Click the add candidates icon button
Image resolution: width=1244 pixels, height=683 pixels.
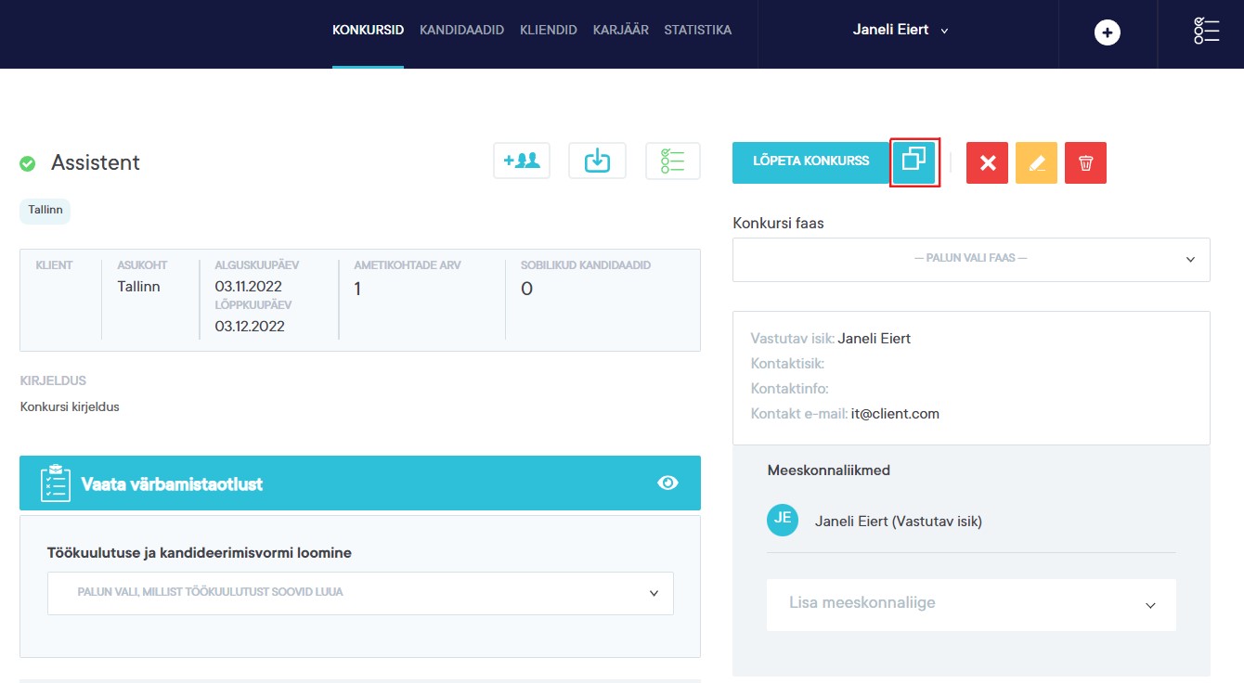click(x=522, y=161)
